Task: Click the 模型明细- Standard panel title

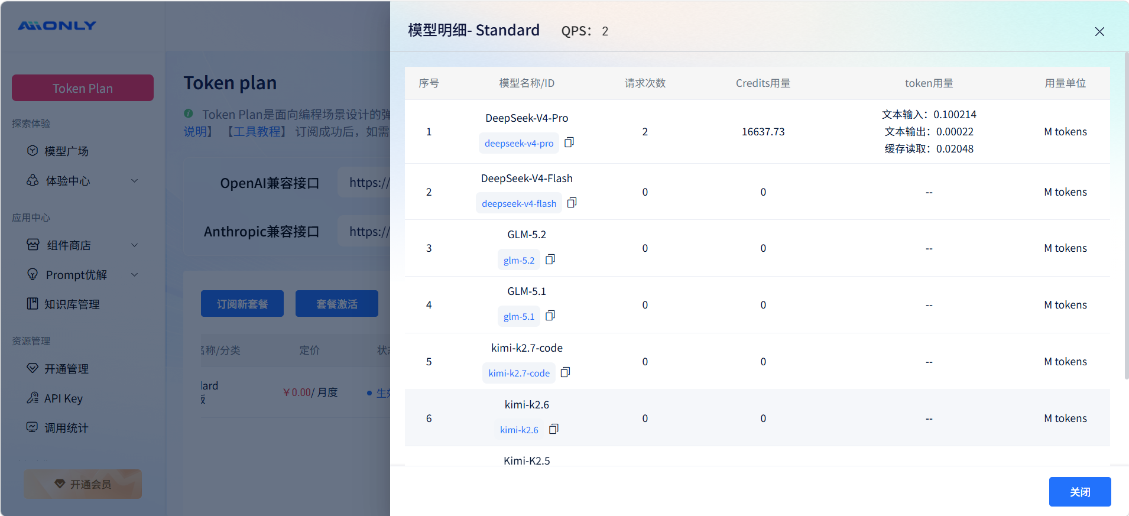Action: coord(473,30)
